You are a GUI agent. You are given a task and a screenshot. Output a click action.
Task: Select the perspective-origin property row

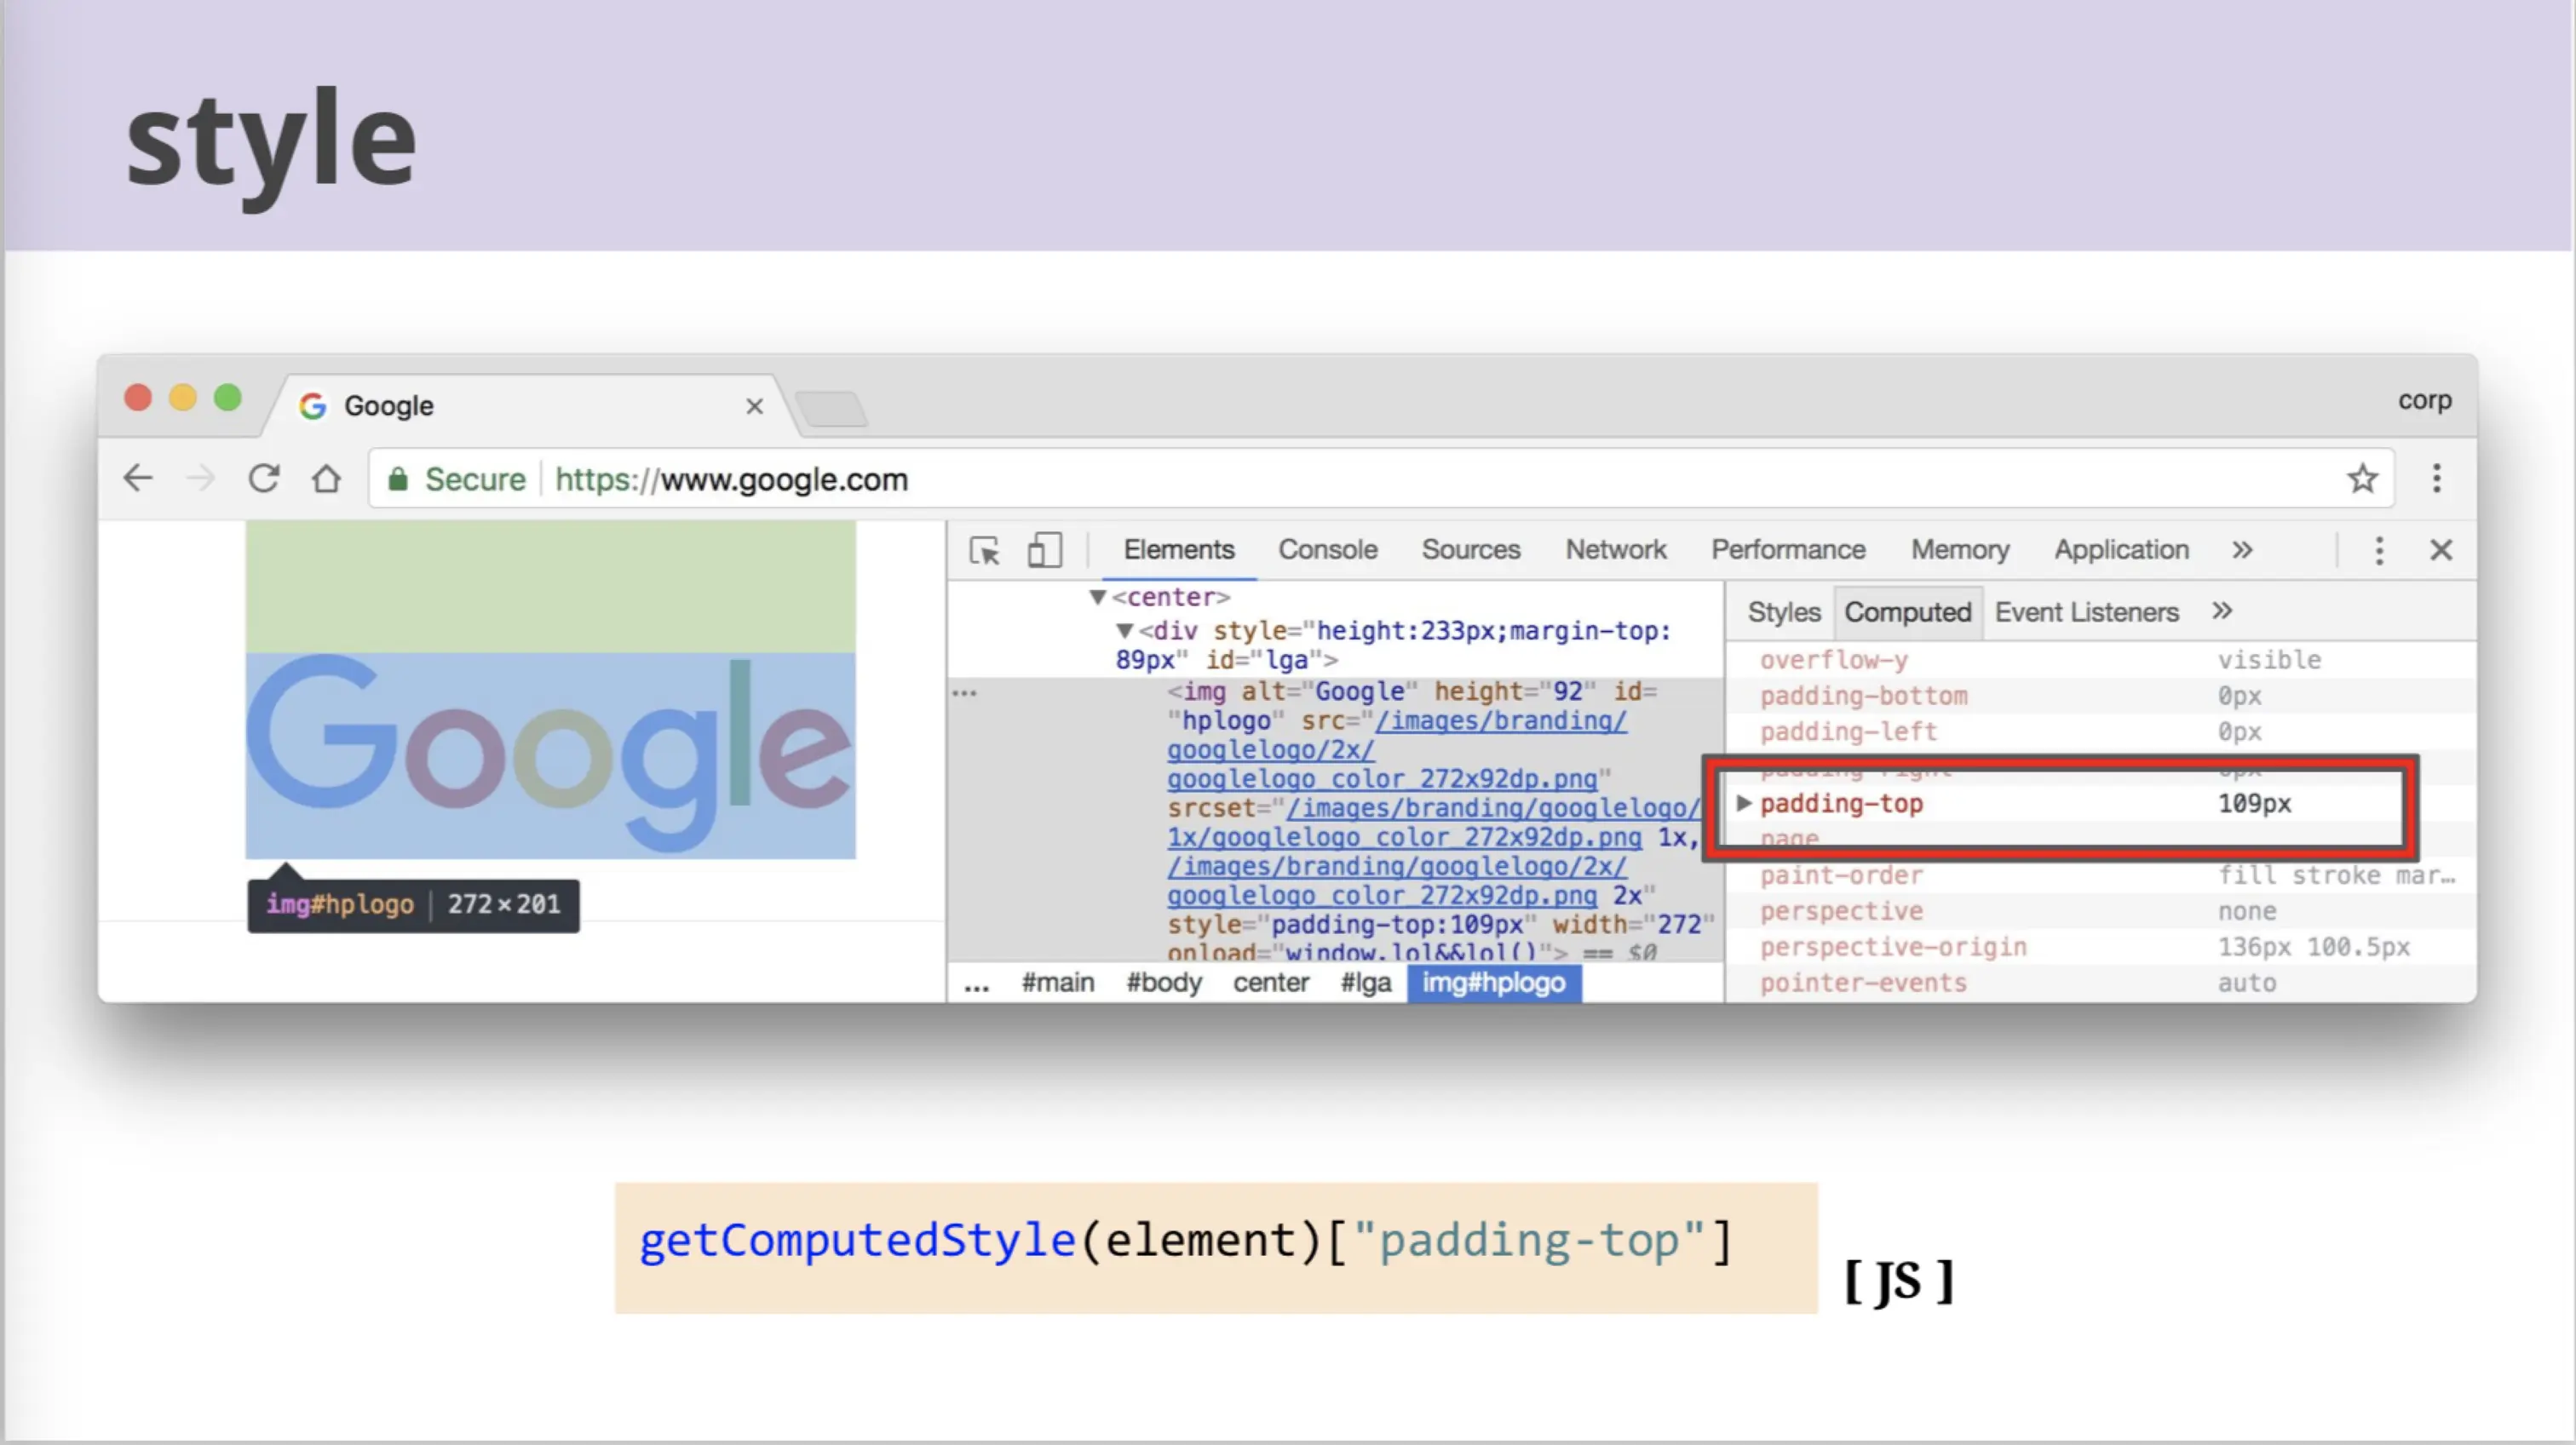point(2100,948)
